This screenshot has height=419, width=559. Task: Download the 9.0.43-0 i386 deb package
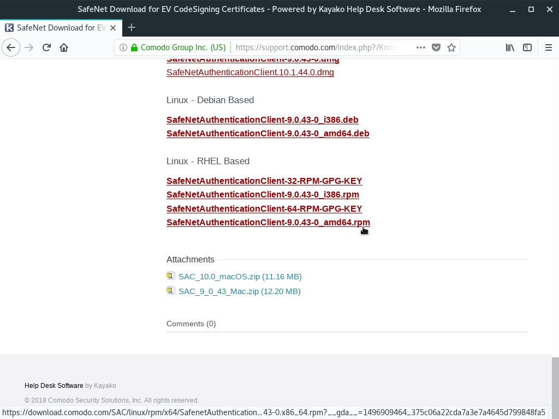[x=263, y=119]
